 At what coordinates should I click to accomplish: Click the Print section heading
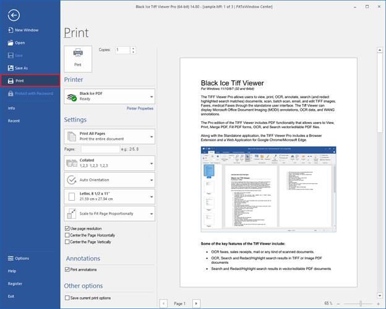click(76, 33)
